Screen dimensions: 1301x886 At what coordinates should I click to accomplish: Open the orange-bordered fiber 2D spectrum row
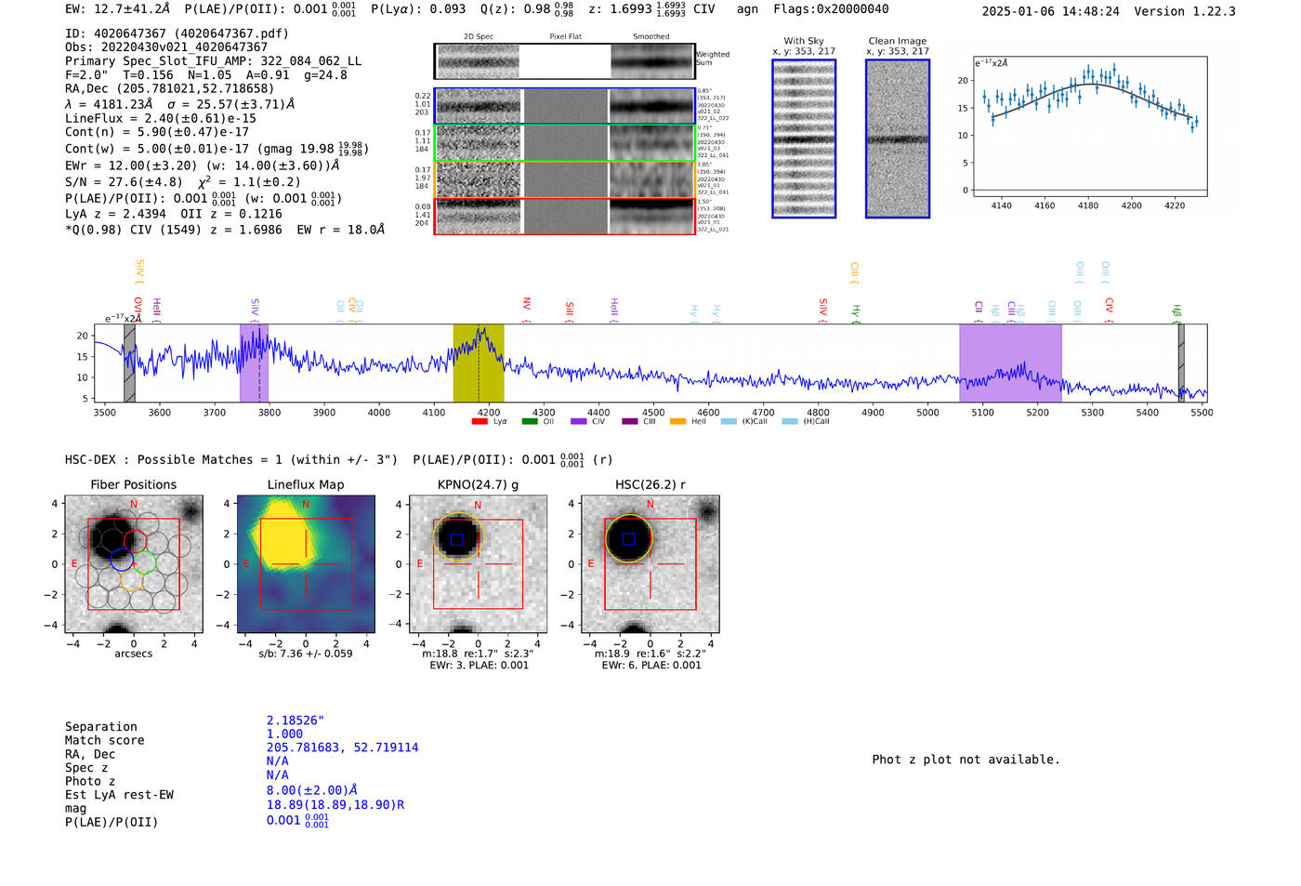565,179
